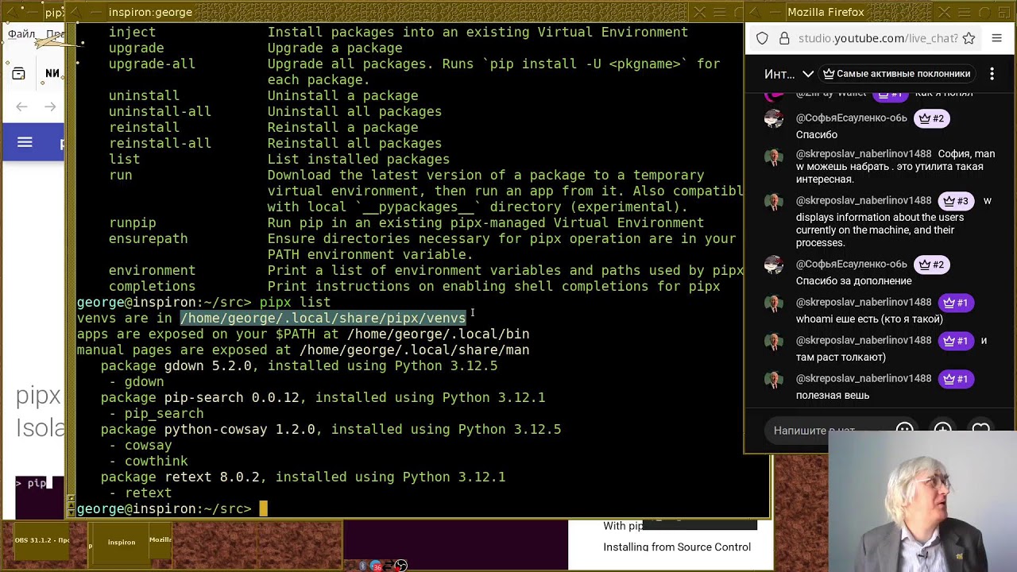
Task: Click avatar beside whoami еще есть message
Action: [x=774, y=303]
